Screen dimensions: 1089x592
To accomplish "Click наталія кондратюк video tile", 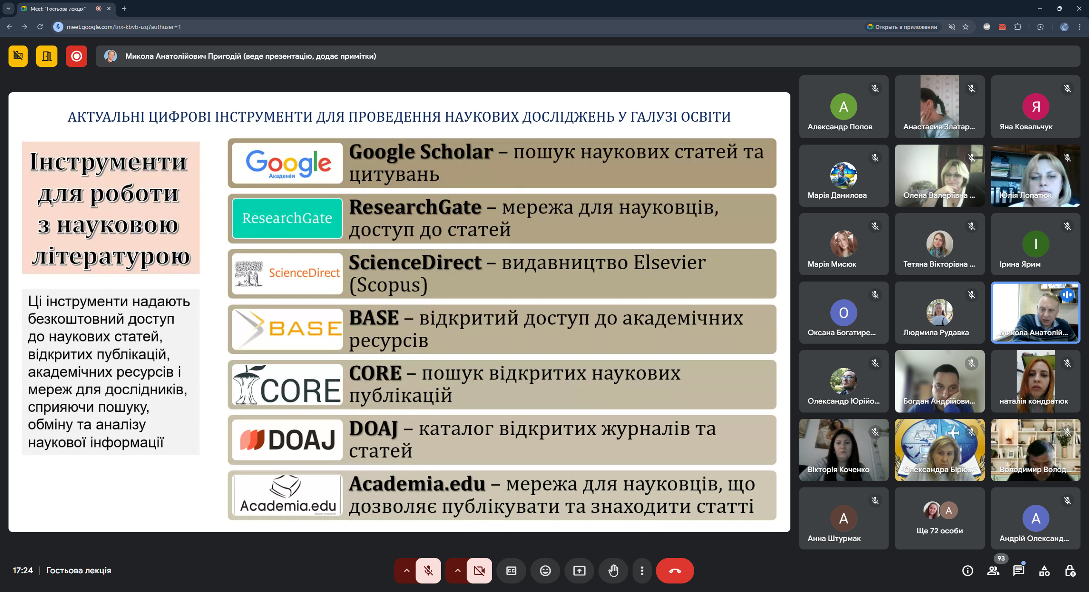I will pyautogui.click(x=1035, y=381).
